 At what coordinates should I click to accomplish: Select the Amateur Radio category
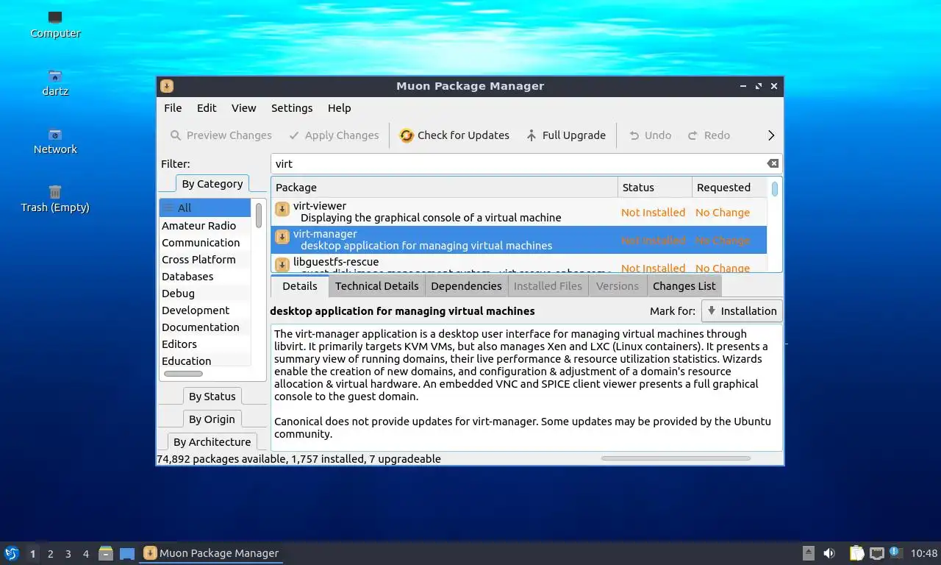[x=205, y=226]
